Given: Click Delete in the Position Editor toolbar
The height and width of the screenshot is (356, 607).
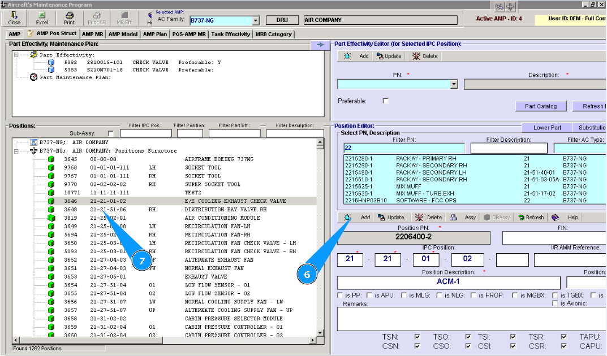Looking at the screenshot, I should (x=428, y=217).
